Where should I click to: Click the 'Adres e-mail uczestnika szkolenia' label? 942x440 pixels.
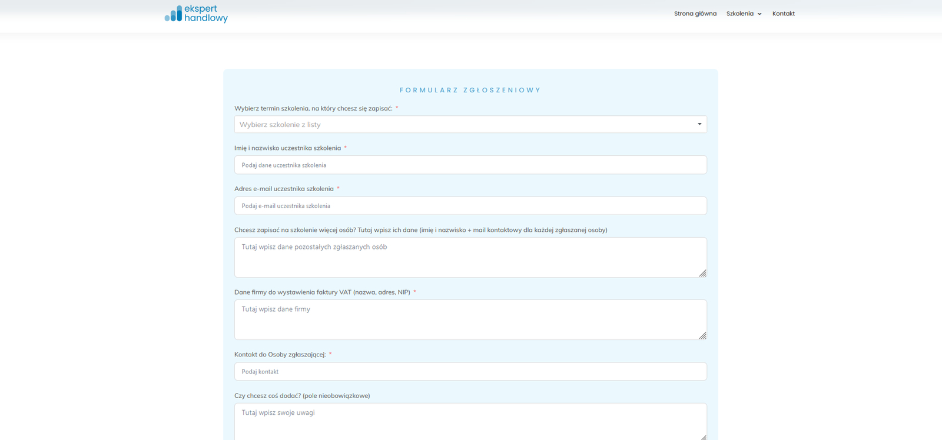coord(284,189)
